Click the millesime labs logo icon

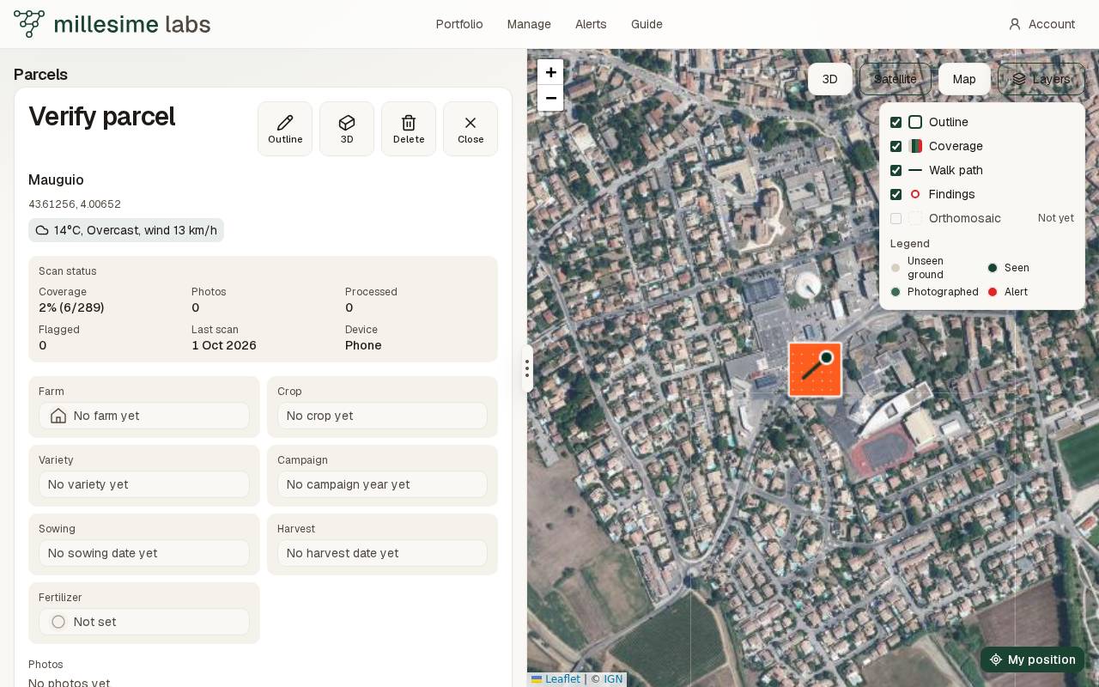pyautogui.click(x=29, y=24)
